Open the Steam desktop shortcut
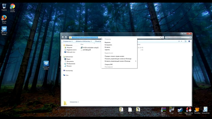This screenshot has width=212, height=119. click(x=180, y=111)
